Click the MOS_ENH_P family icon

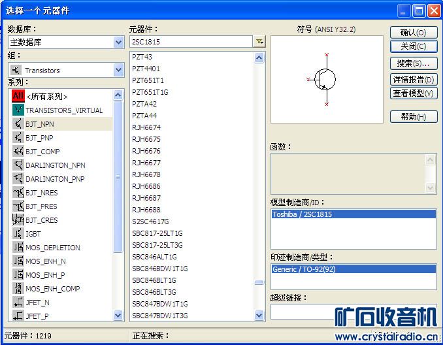[x=18, y=274]
